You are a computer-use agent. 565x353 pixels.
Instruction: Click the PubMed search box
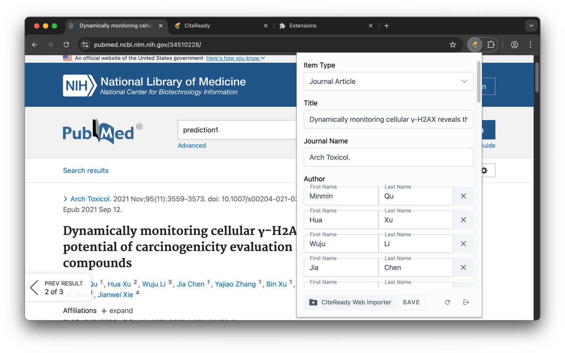pos(237,130)
